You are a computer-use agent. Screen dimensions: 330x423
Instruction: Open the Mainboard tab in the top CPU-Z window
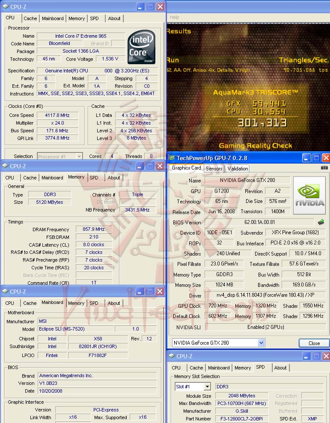coord(53,18)
